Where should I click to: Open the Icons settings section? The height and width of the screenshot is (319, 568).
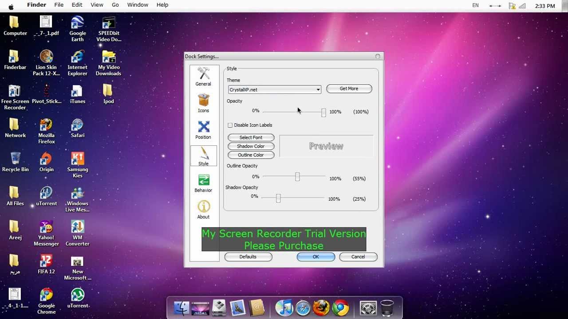[x=203, y=103]
